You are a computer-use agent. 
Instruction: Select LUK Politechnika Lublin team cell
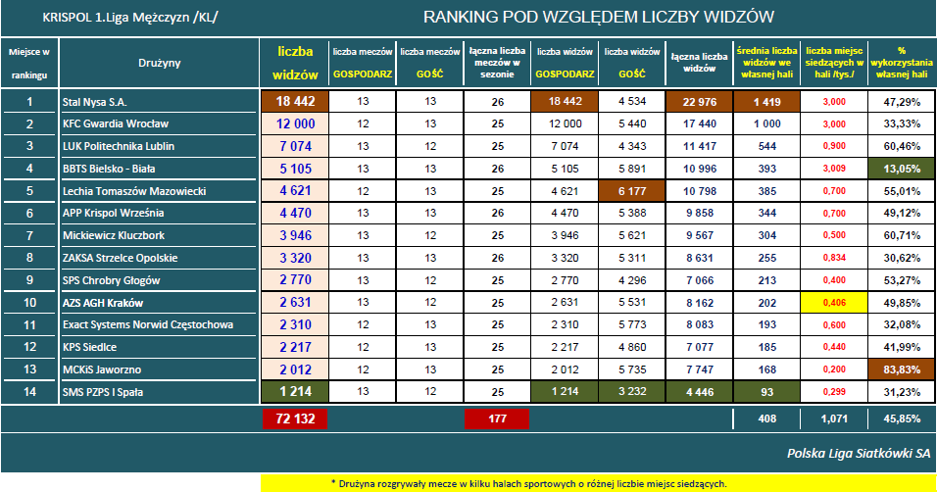click(119, 146)
